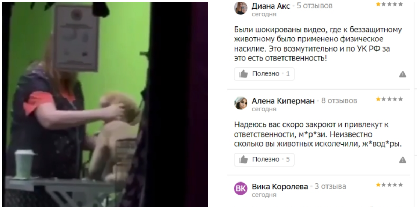
Task: Click thumbs-up icon under Алена Киперман review
Action: (x=243, y=160)
